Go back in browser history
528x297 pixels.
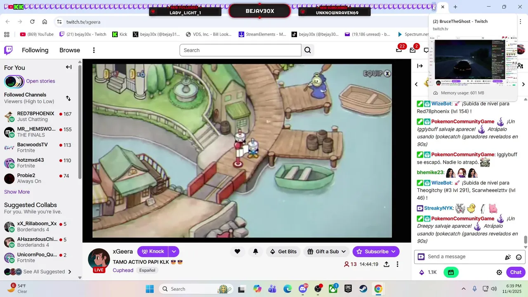[x=7, y=22]
